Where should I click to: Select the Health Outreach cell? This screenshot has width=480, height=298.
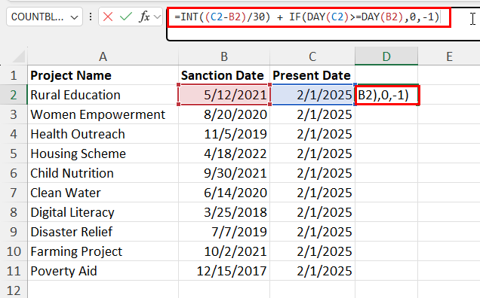click(103, 134)
